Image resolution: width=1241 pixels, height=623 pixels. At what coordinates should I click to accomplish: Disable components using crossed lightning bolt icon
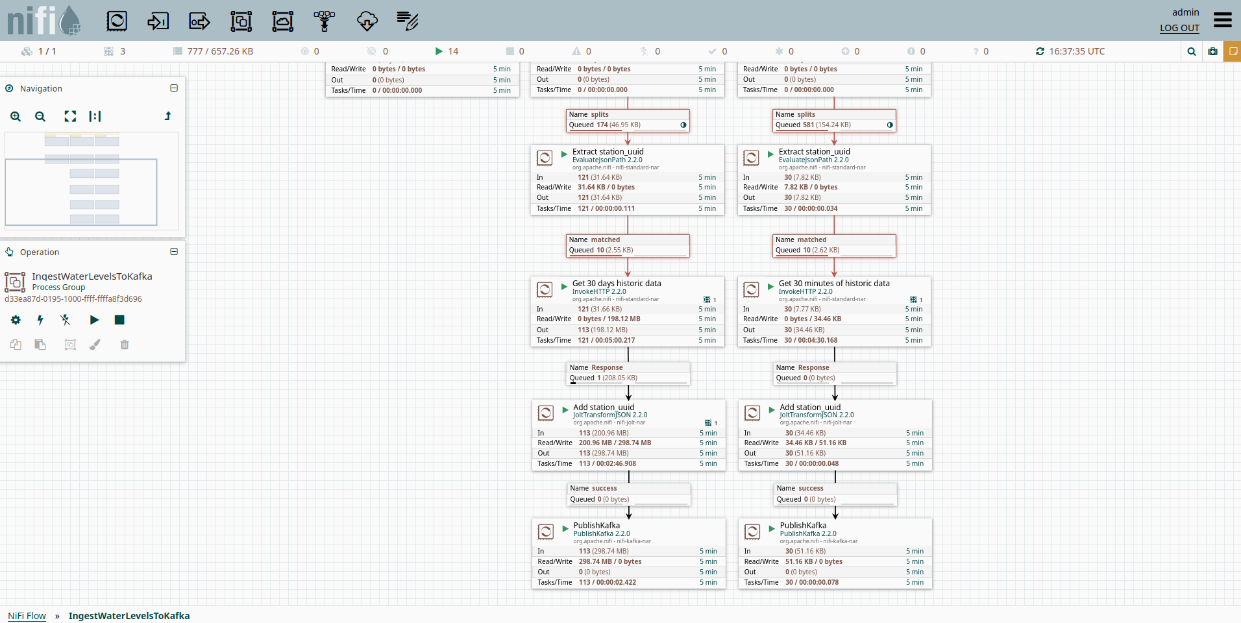(65, 320)
